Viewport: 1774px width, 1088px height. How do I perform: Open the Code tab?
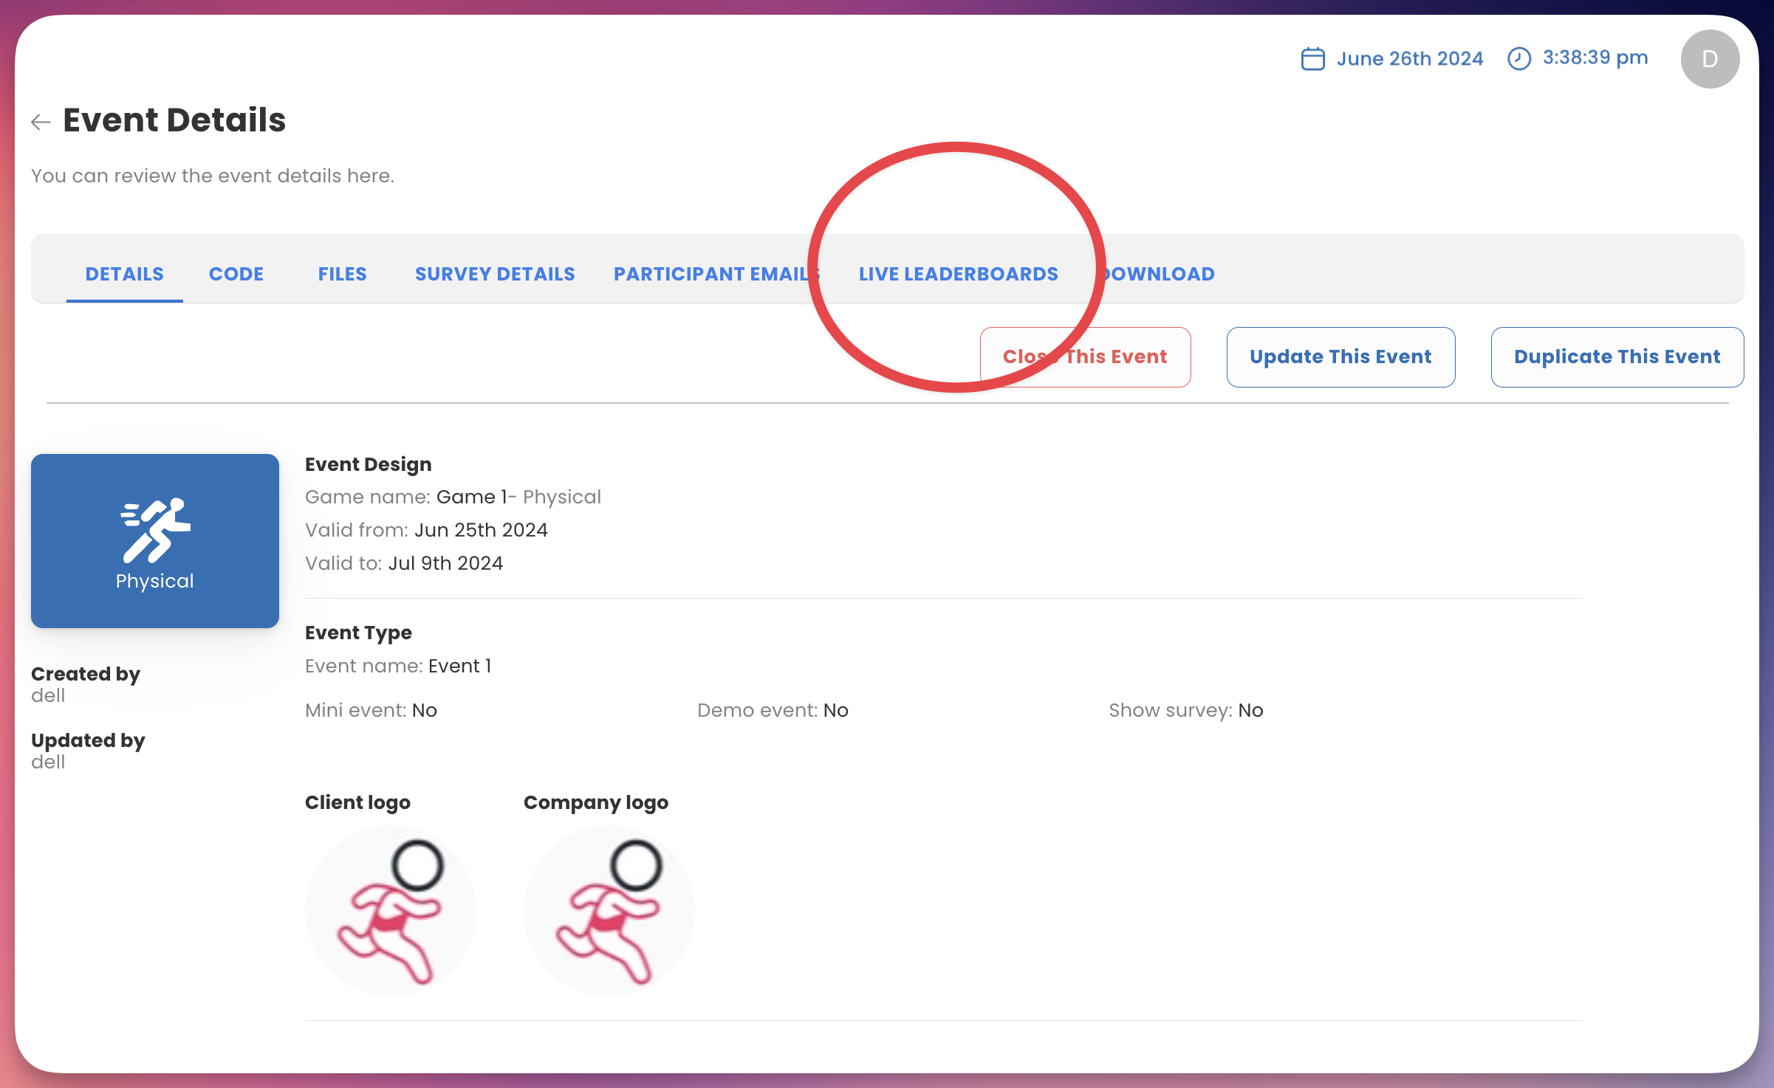coord(236,274)
